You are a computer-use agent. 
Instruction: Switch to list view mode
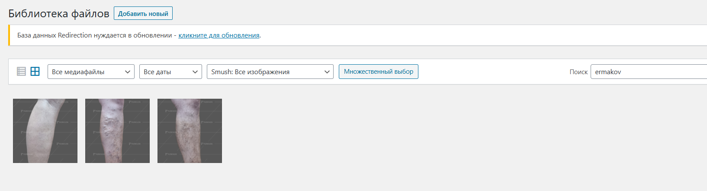21,72
